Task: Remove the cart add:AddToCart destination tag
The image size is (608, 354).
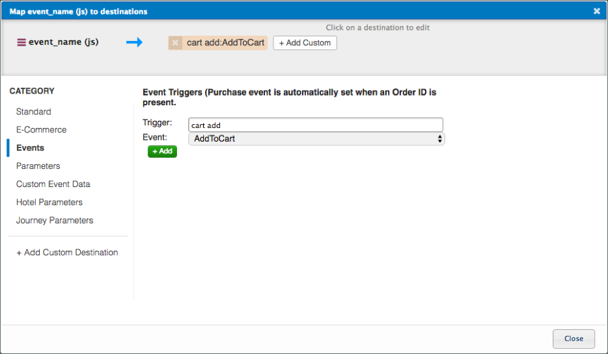Action: (x=174, y=43)
